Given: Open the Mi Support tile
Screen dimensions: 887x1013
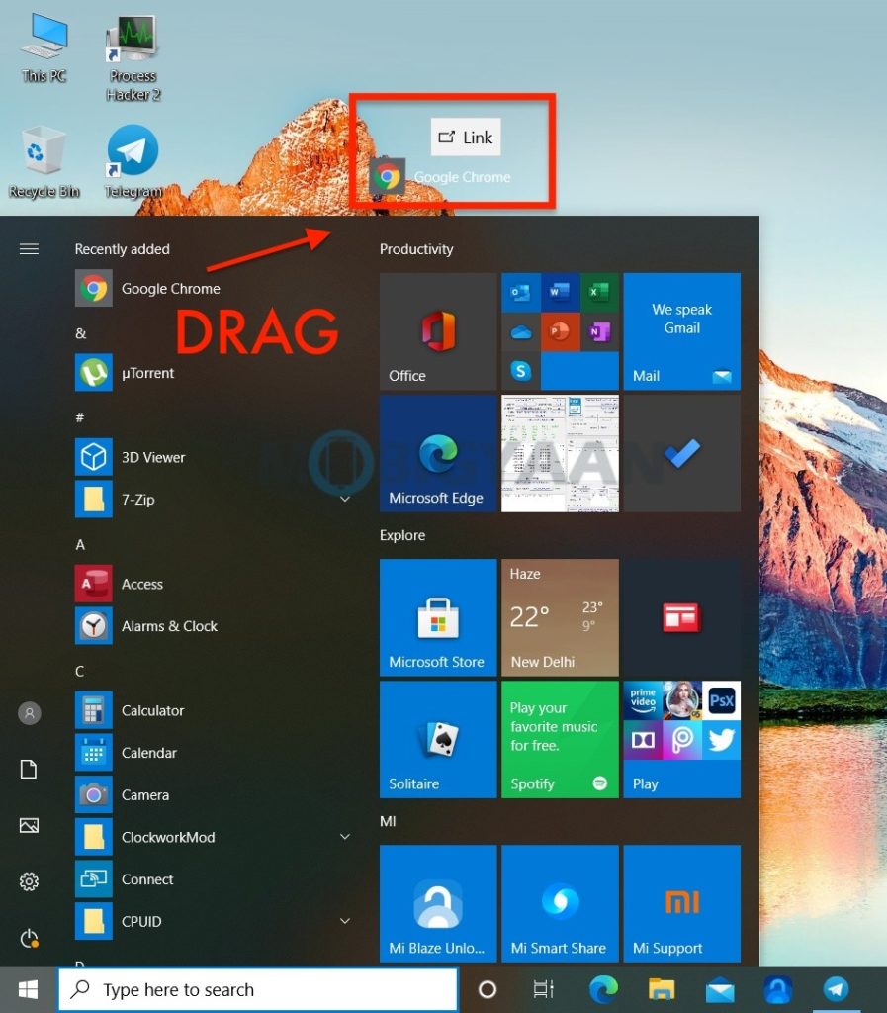Looking at the screenshot, I should [x=680, y=902].
